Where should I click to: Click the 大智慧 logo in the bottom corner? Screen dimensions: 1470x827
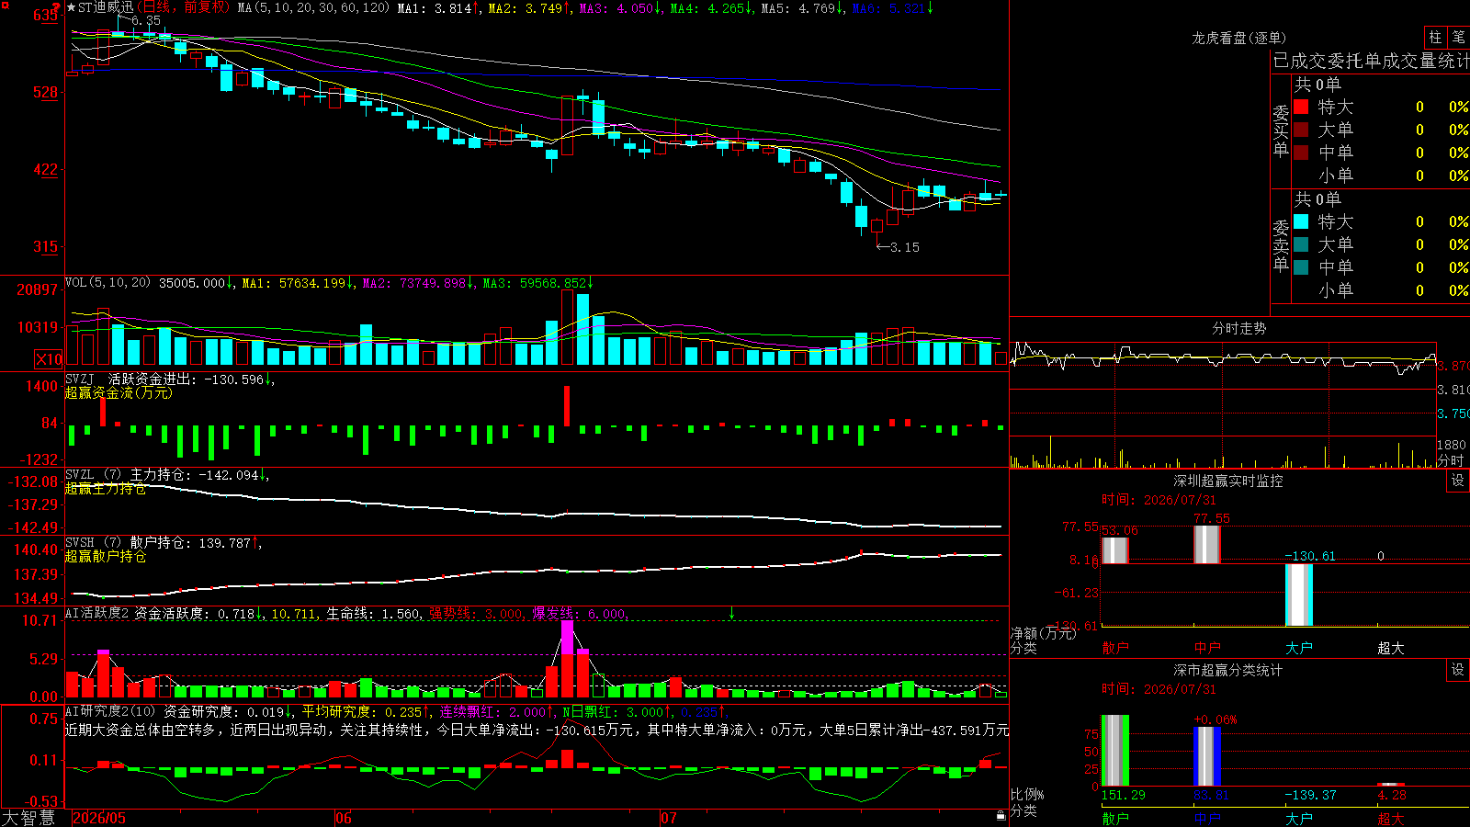28,817
